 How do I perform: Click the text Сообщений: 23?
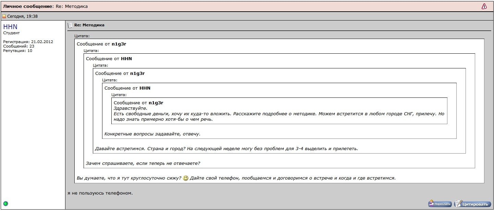pos(18,46)
